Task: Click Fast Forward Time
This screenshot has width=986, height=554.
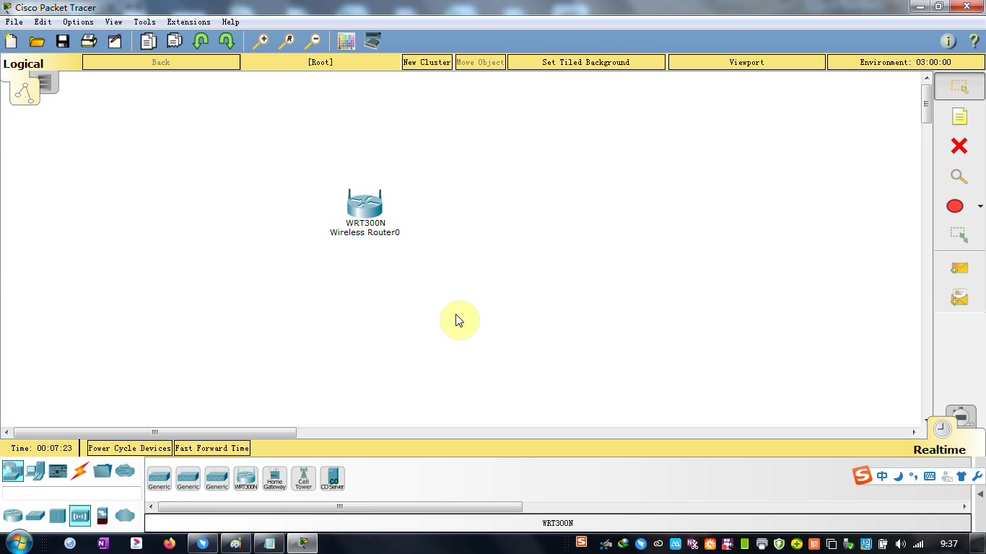Action: [212, 448]
